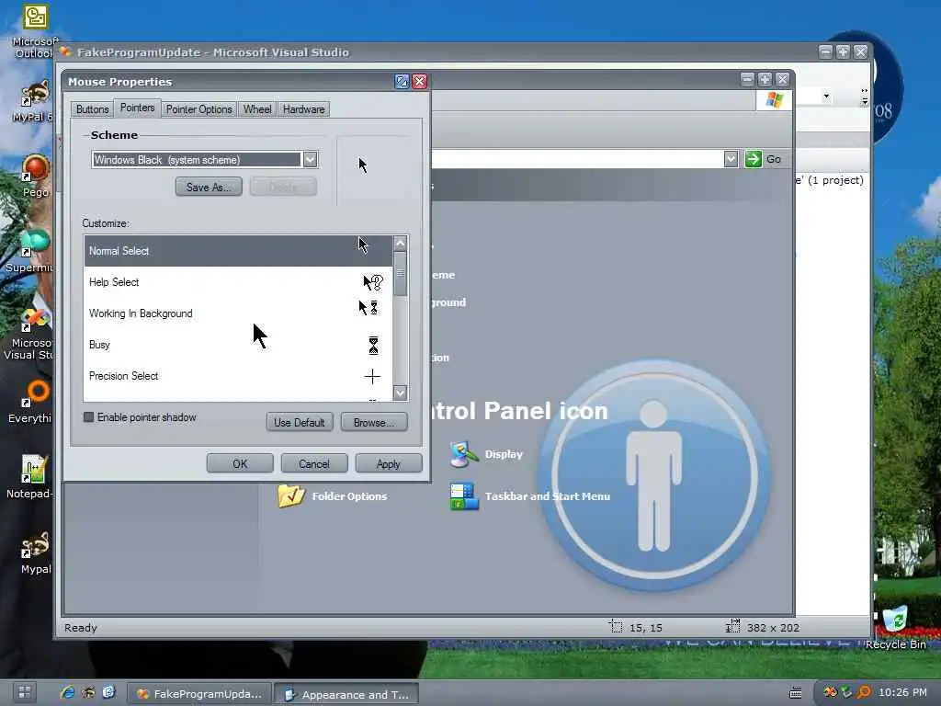This screenshot has width=941, height=706.
Task: Click the Folder Options link text
Action: [x=349, y=496]
